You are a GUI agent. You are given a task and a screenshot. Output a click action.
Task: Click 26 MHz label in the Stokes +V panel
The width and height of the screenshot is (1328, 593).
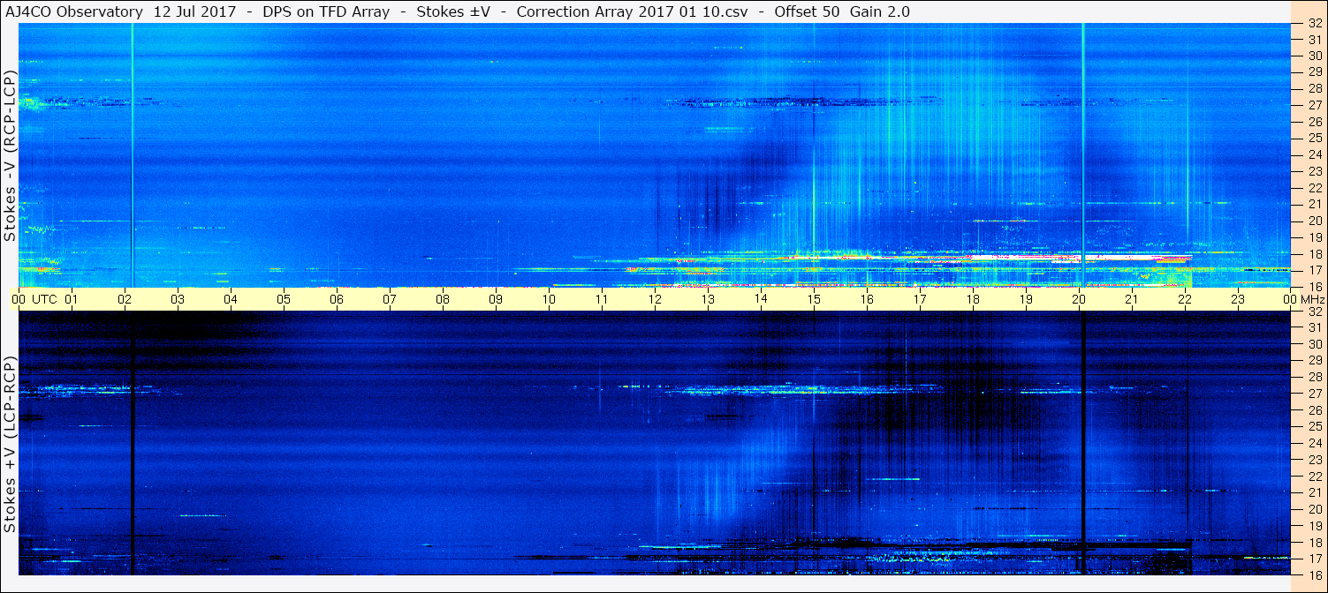click(x=1315, y=409)
